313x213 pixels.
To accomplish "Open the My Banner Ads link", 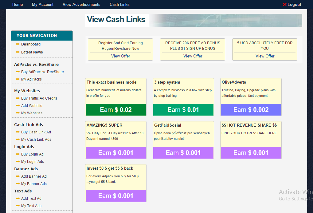I will 34,183.
